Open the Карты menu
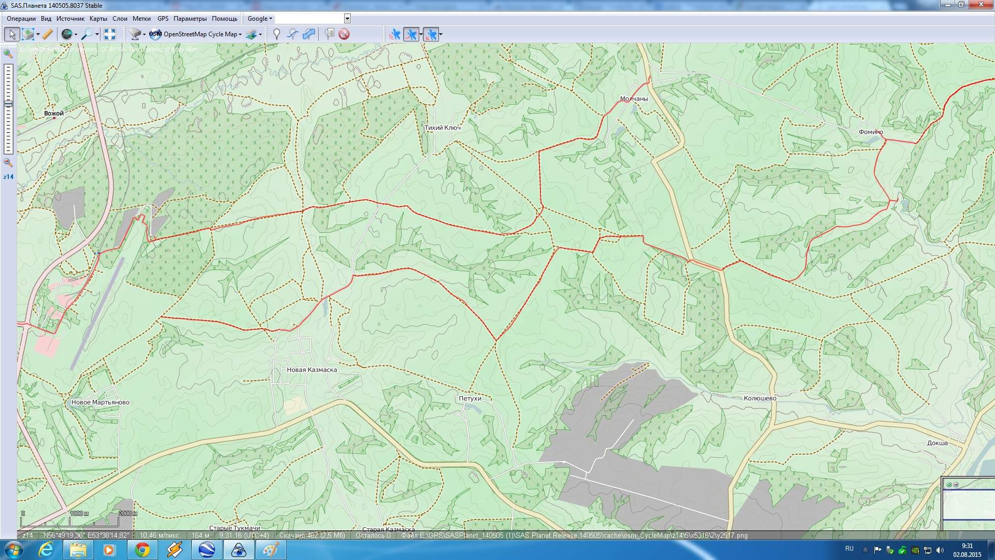This screenshot has height=560, width=995. point(98,19)
